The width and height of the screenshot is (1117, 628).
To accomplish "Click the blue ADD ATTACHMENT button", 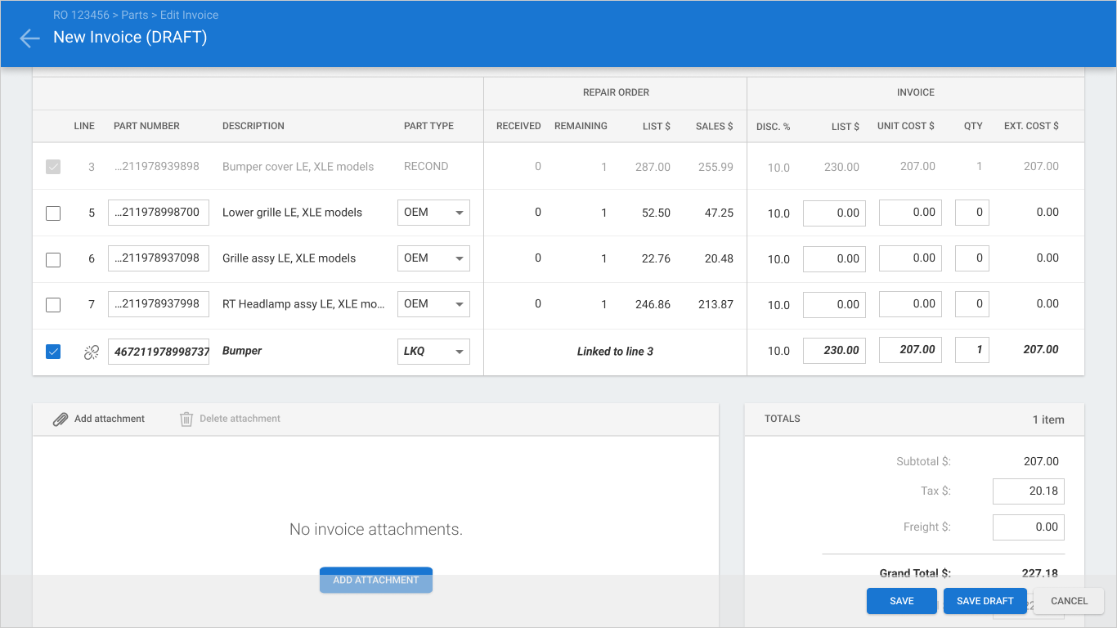I will click(376, 580).
